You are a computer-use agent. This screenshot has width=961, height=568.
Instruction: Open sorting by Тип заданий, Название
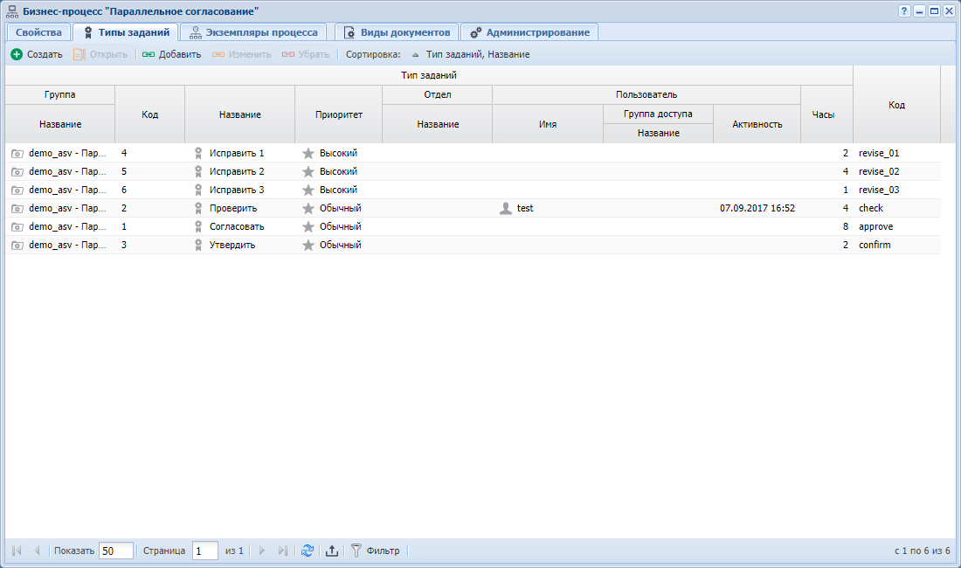click(x=478, y=54)
